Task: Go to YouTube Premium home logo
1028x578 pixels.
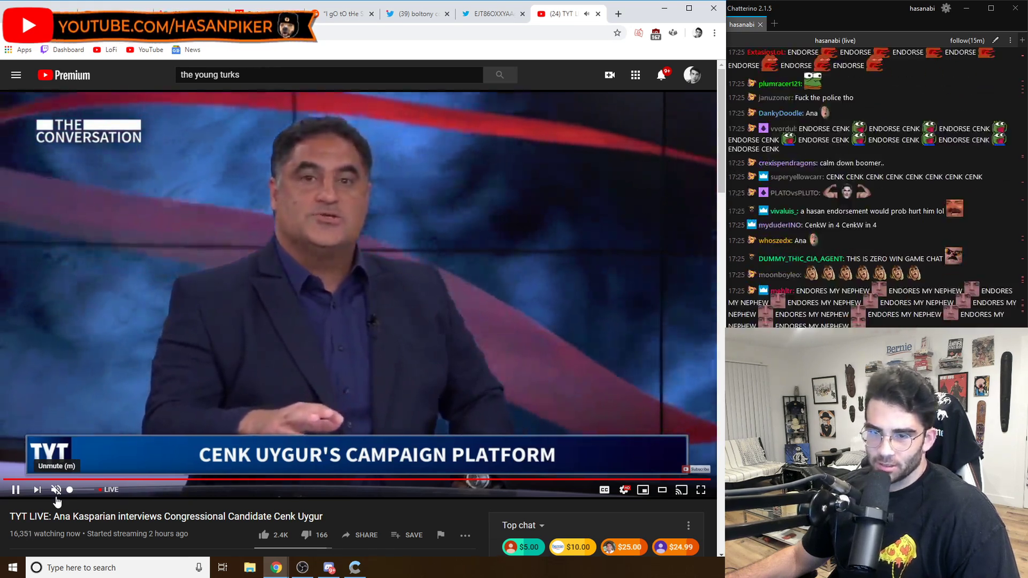Action: [x=64, y=75]
